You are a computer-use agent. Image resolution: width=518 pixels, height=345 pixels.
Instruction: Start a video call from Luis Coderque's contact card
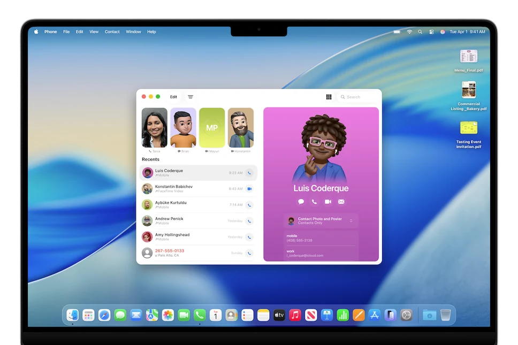[327, 202]
